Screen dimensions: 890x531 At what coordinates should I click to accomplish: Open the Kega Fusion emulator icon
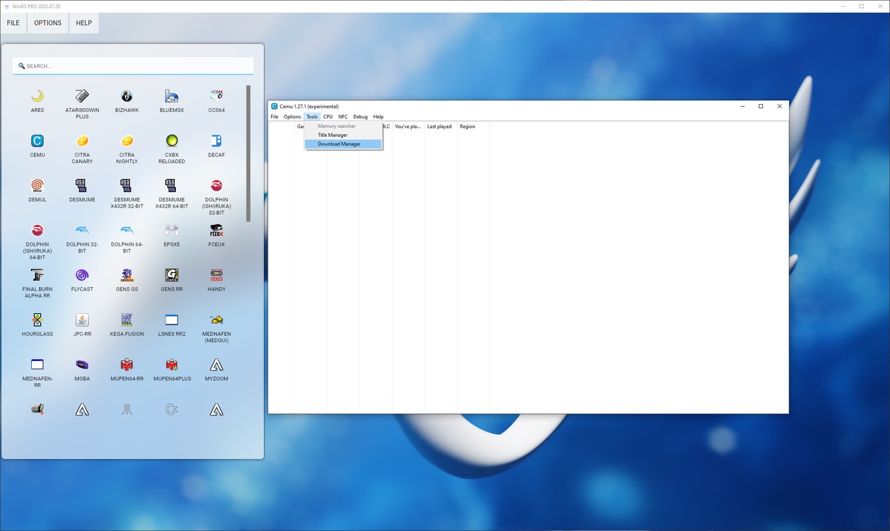click(x=127, y=320)
